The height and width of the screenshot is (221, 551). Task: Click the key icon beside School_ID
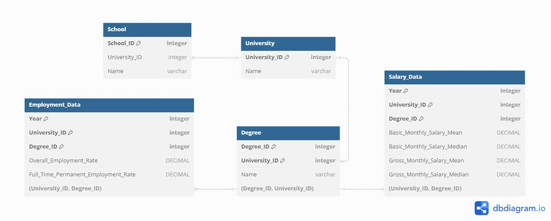click(x=139, y=43)
